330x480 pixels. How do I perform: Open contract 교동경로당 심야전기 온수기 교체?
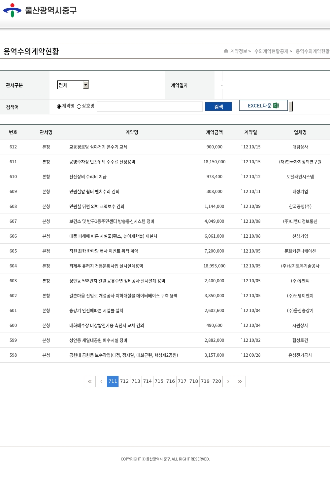pyautogui.click(x=98, y=147)
